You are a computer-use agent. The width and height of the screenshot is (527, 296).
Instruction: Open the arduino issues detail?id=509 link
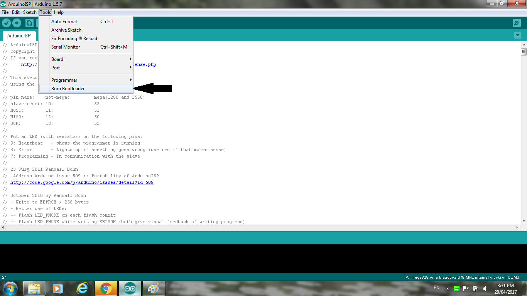[82, 182]
